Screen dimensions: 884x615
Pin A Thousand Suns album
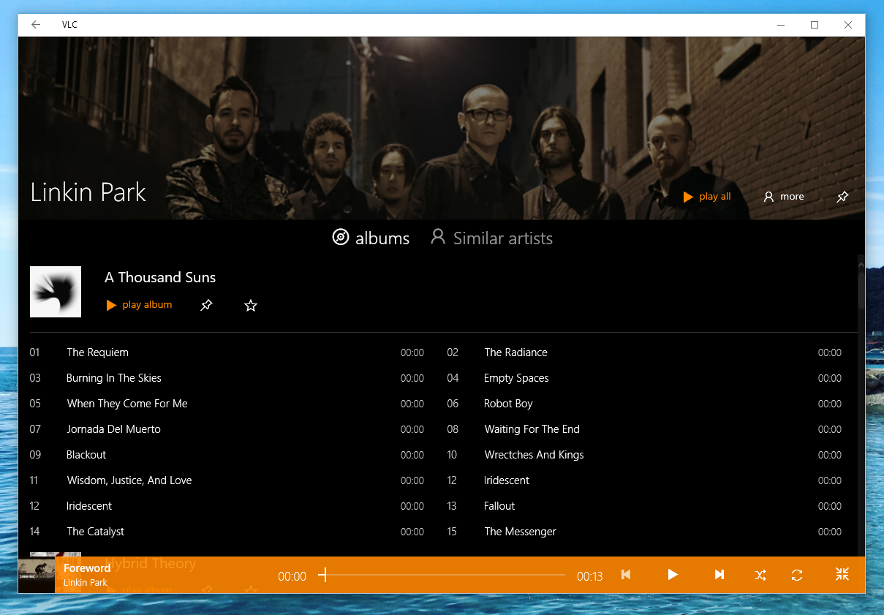tap(206, 305)
